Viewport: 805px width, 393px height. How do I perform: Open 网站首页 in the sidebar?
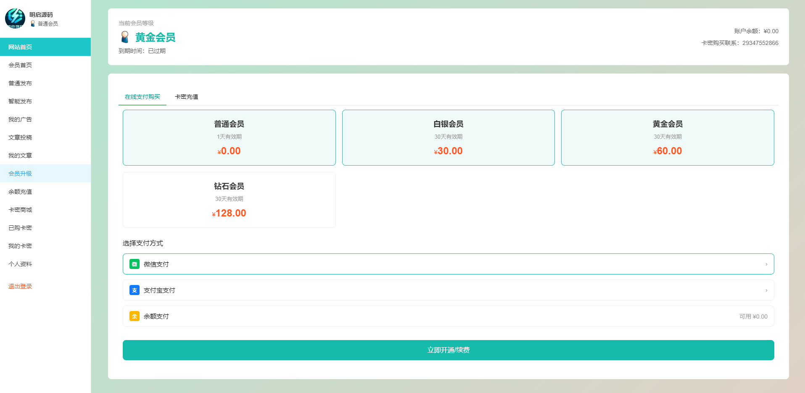point(45,47)
